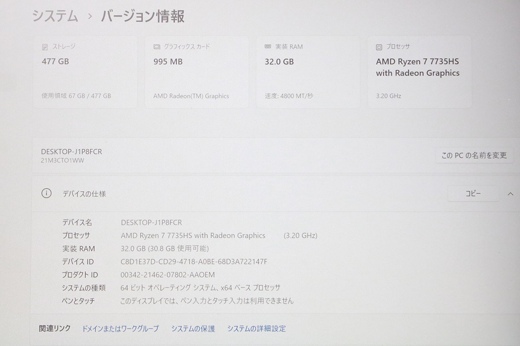This screenshot has width=520, height=346.
Task: Click the graphics card icon beside グラフィックス カード
Action: point(156,47)
